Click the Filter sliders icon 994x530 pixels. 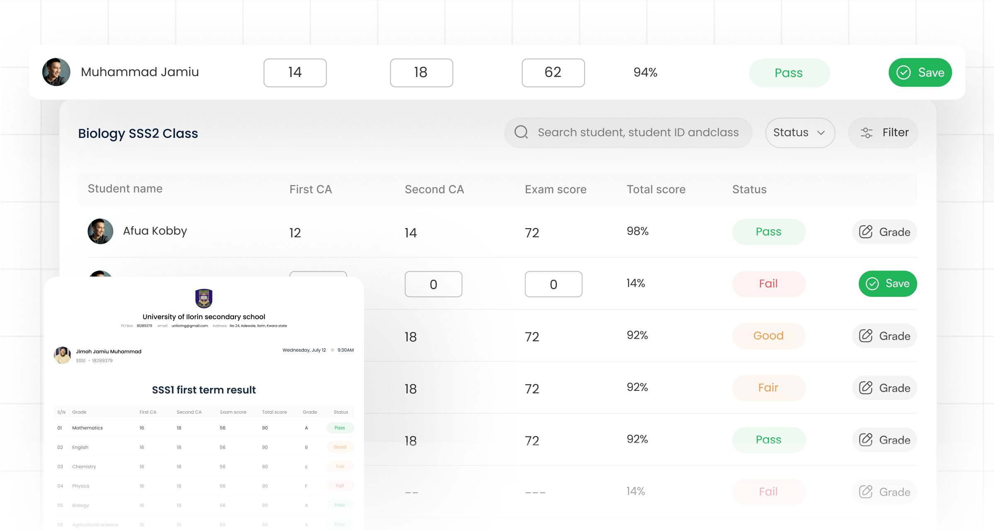pos(866,133)
